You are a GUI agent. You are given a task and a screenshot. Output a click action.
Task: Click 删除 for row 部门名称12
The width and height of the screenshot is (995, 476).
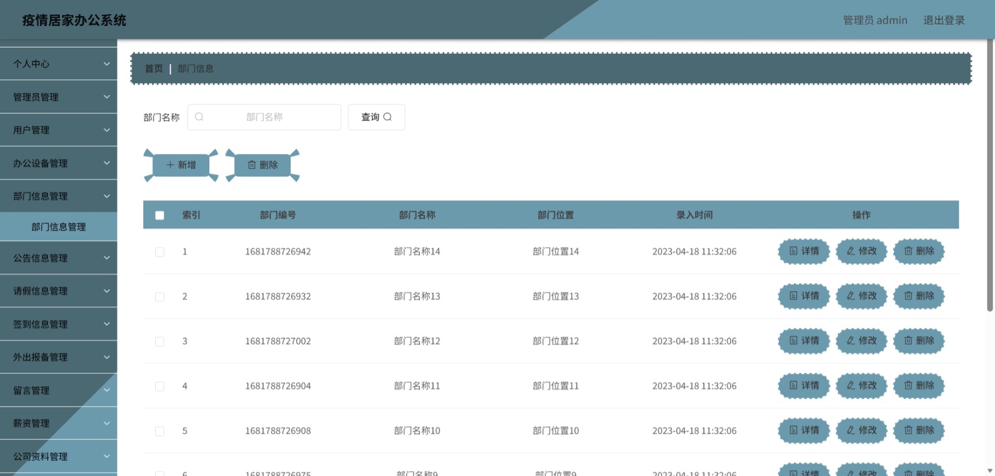pyautogui.click(x=919, y=341)
